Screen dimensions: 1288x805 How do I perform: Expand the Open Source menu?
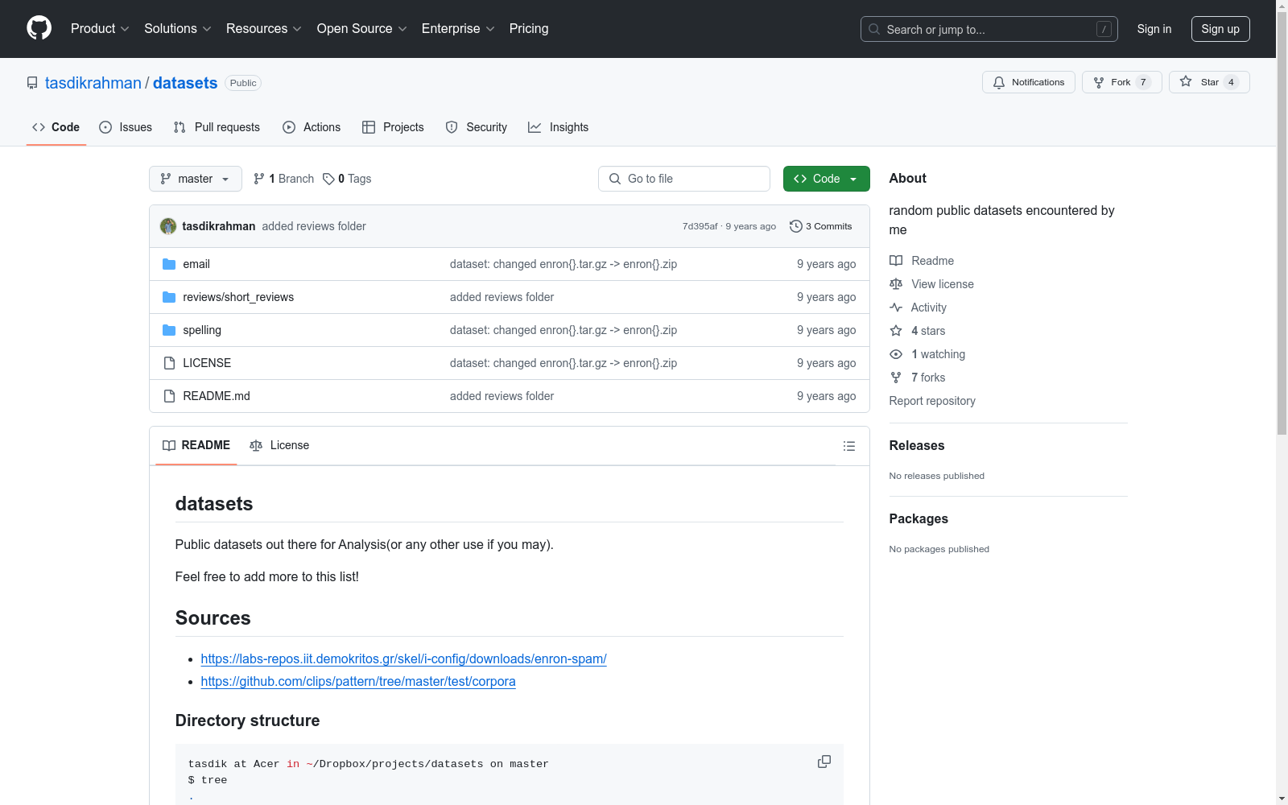pyautogui.click(x=362, y=28)
